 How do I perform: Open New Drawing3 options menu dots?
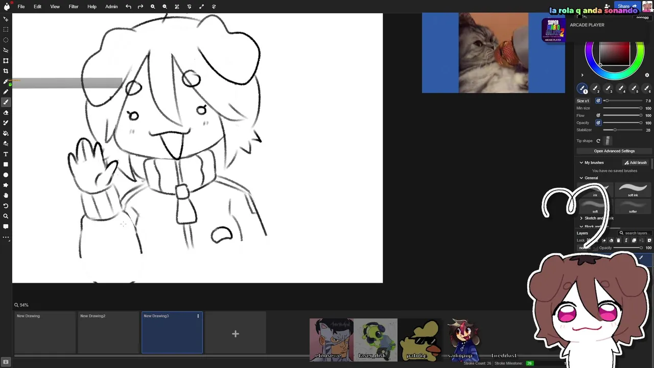[x=198, y=316]
